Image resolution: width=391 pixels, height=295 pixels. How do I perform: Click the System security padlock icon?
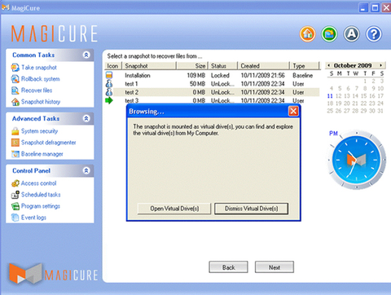click(15, 131)
